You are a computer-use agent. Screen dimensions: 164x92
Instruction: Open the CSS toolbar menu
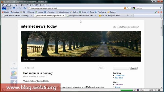23,12
